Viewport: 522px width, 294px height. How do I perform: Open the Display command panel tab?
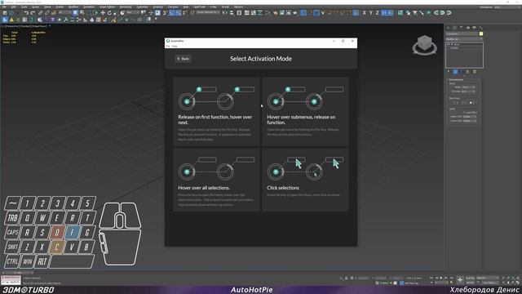[x=474, y=28]
